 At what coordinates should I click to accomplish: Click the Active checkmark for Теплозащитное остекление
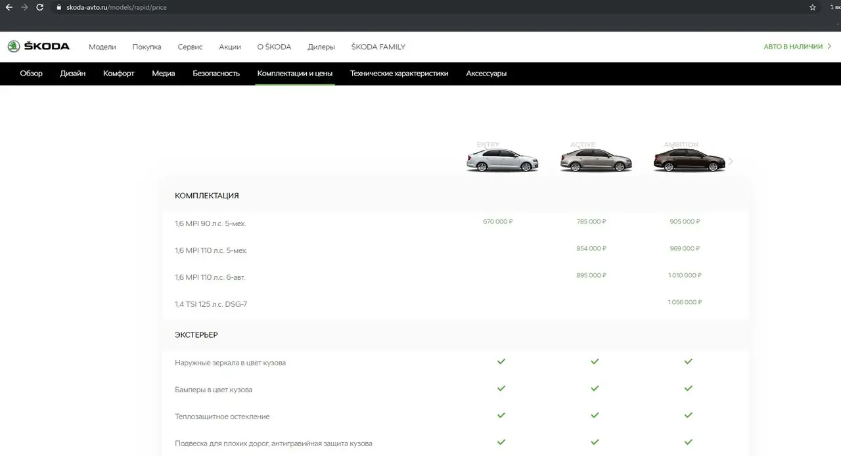(x=595, y=415)
